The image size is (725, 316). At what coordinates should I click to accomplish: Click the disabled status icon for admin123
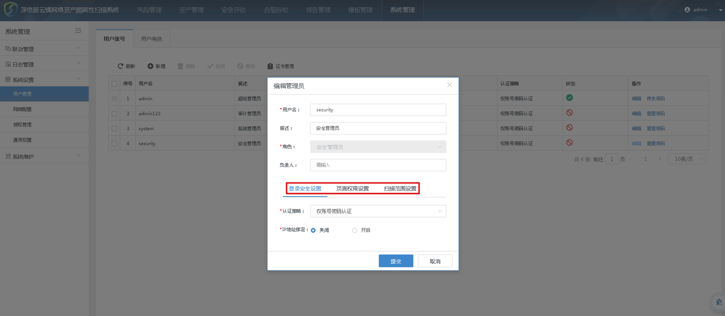[x=570, y=113]
